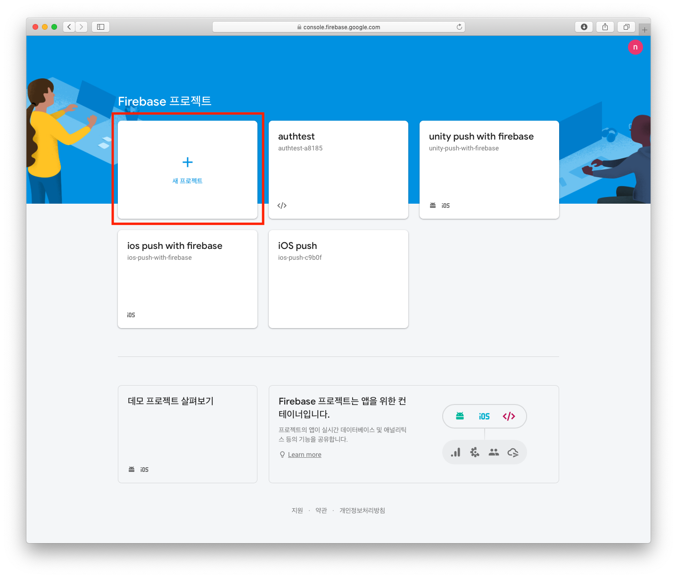Click the unity-push-with-firebase ID text
677x578 pixels.
(x=464, y=148)
